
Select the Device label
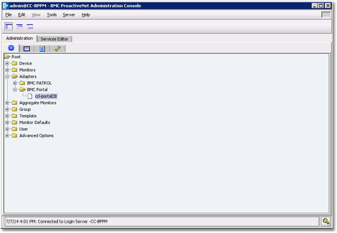pyautogui.click(x=25, y=63)
